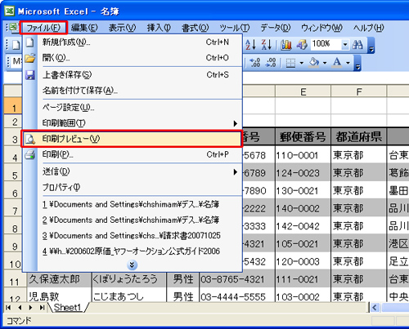
Task: Click the new workbook toolbar icon
Action: [x=16, y=45]
